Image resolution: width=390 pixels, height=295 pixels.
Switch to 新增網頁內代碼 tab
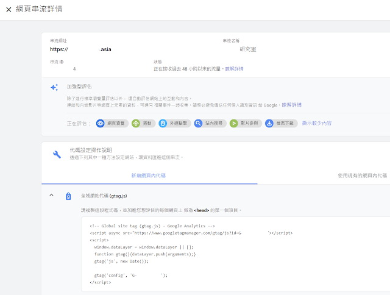click(149, 176)
